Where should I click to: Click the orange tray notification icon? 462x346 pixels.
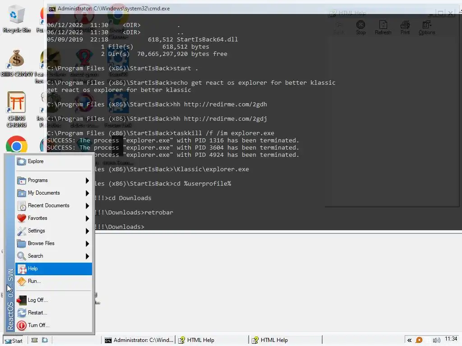(419, 341)
